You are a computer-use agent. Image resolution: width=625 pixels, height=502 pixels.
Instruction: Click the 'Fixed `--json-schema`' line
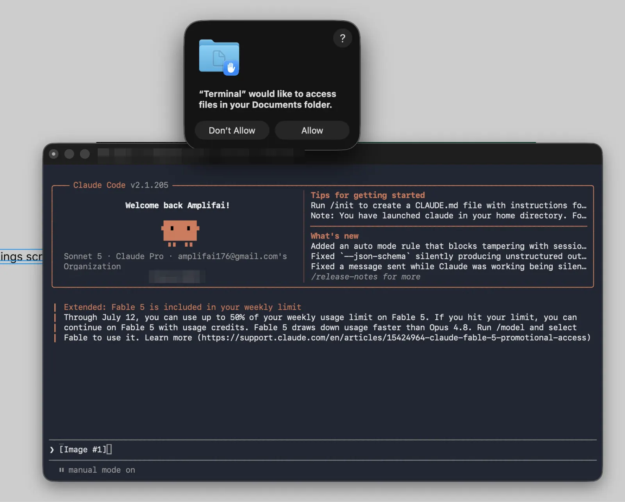pyautogui.click(x=448, y=256)
